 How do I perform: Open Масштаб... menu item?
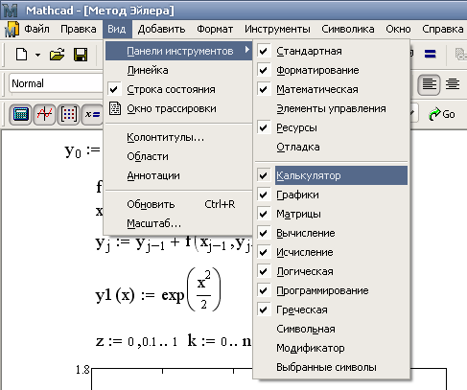click(178, 223)
